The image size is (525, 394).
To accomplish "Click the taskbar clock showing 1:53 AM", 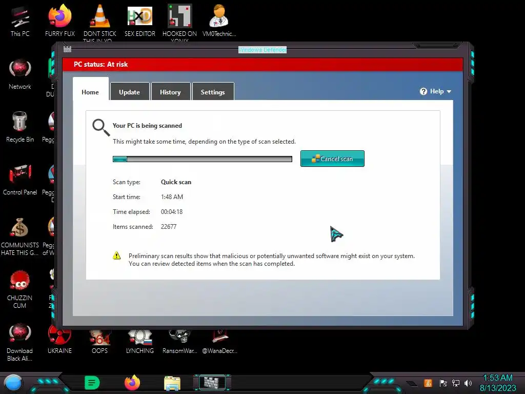I will coord(497,378).
